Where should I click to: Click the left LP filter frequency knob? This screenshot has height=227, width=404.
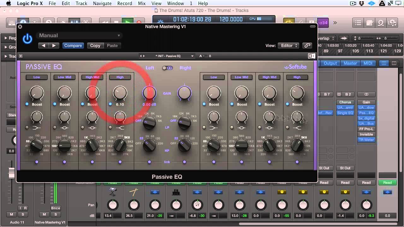(149, 123)
